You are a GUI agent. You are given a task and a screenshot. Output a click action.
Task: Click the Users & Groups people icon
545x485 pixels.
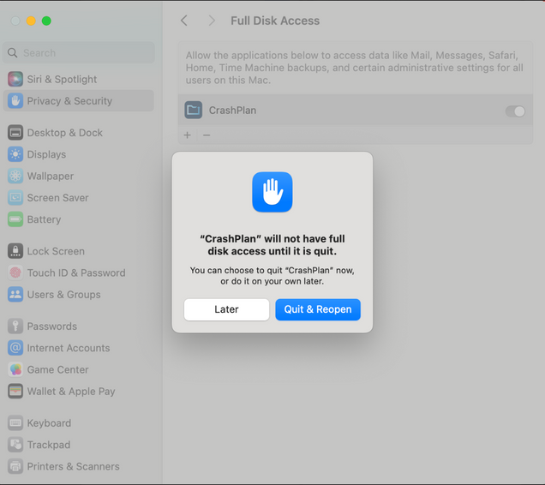[x=15, y=295]
